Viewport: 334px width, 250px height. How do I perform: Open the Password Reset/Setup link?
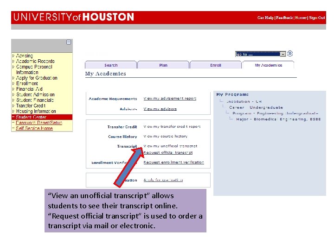[x=39, y=123]
